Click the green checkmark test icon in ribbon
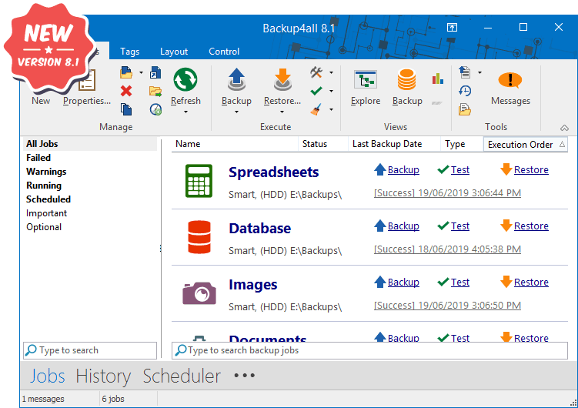578x408 pixels. [x=316, y=91]
